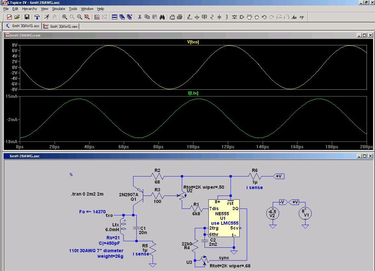
Task: Select the Draw Wire pencil tool
Action: tap(190, 17)
